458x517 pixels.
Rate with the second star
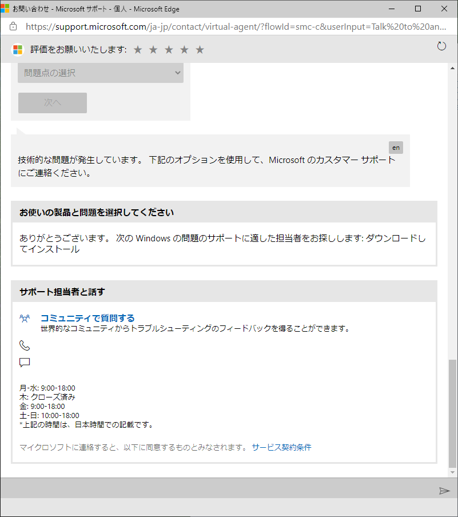(153, 50)
